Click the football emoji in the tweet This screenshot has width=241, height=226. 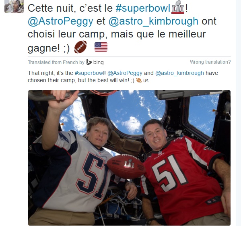pyautogui.click(x=80, y=47)
